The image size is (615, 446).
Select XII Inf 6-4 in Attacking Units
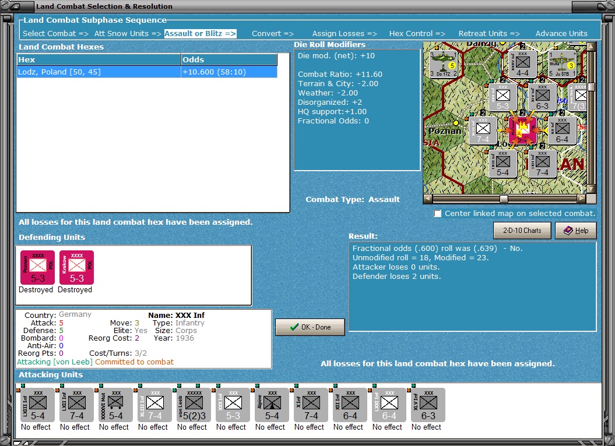click(349, 405)
